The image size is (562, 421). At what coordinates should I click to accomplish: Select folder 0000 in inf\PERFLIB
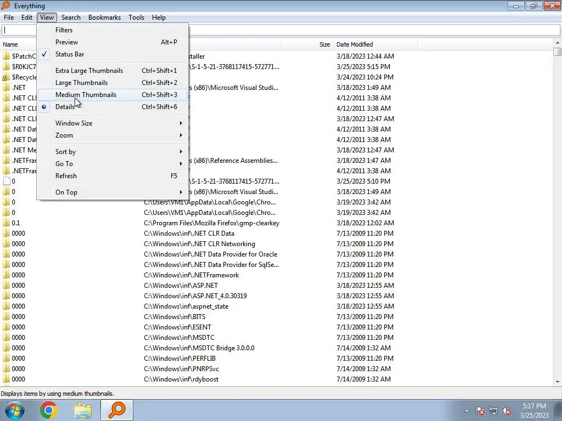point(18,359)
